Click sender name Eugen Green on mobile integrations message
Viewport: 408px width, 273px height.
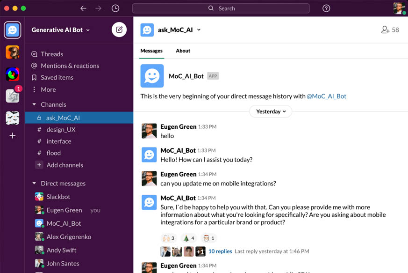pos(178,174)
